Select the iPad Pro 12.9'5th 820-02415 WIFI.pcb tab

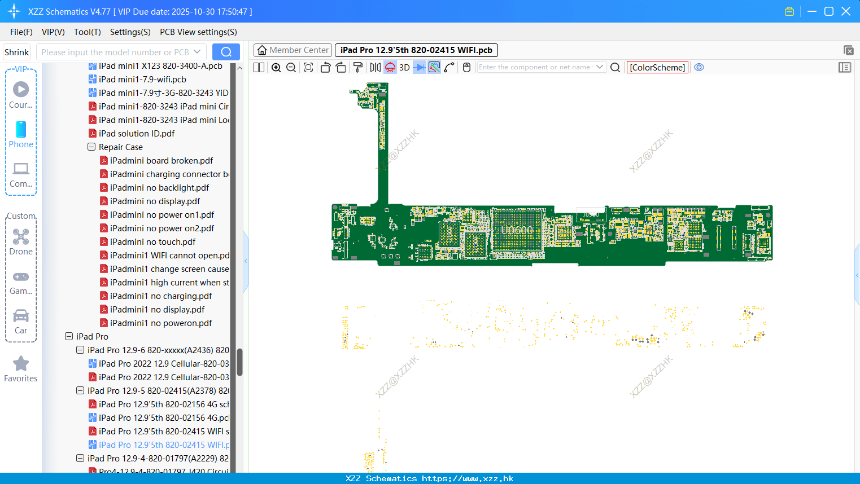[416, 50]
